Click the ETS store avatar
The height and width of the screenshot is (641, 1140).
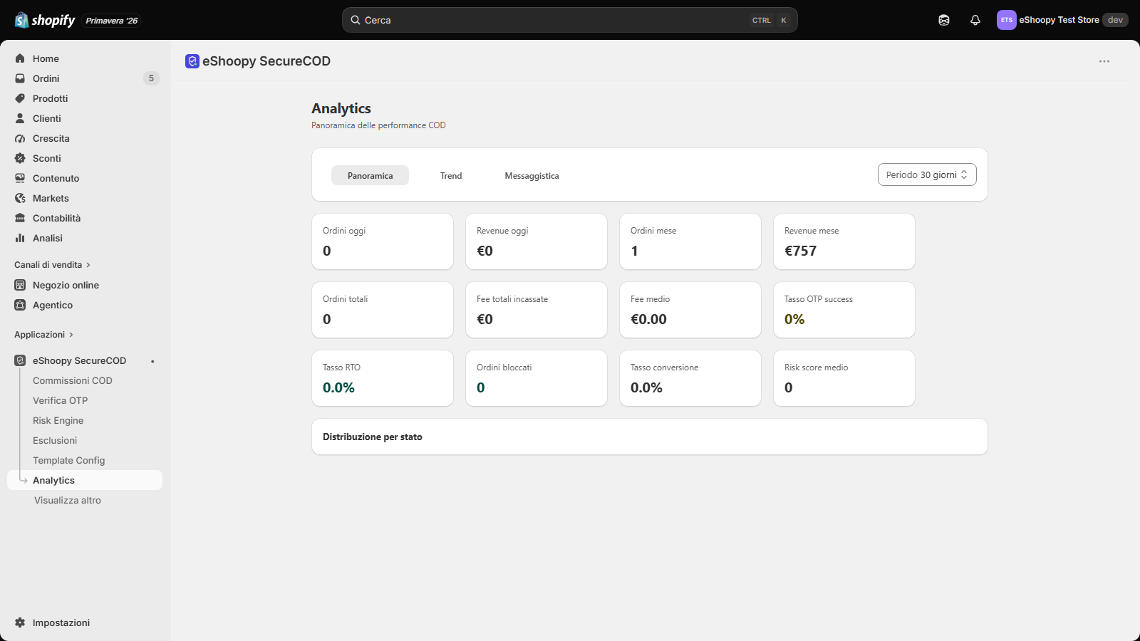1007,20
